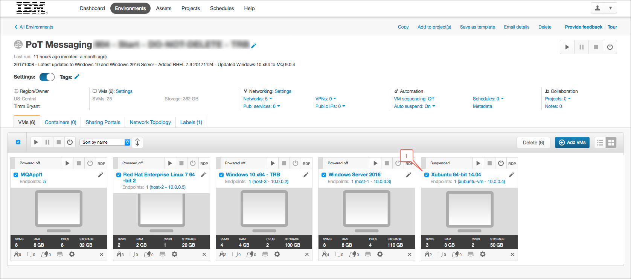The height and width of the screenshot is (279, 631).
Task: Switch to Labels (1) tab
Action: [191, 122]
